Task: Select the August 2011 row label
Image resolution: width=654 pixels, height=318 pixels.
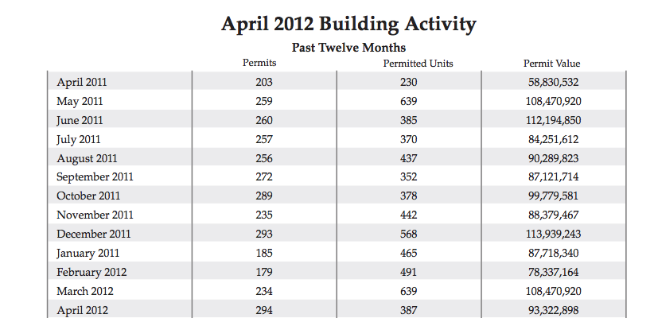Action: pyautogui.click(x=87, y=158)
